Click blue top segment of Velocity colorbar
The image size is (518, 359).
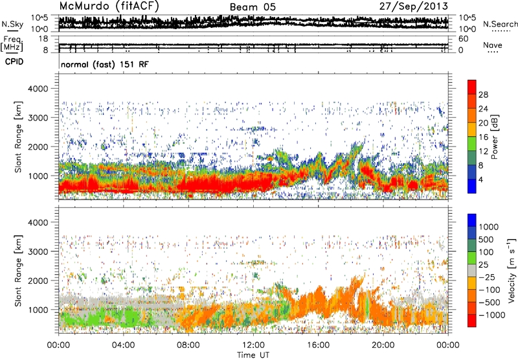tap(472, 220)
